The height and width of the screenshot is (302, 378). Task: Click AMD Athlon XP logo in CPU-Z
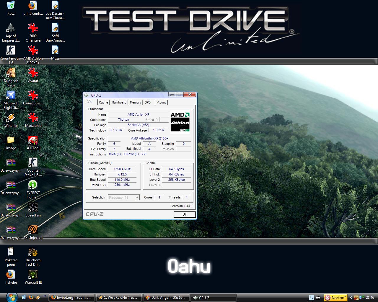180,122
